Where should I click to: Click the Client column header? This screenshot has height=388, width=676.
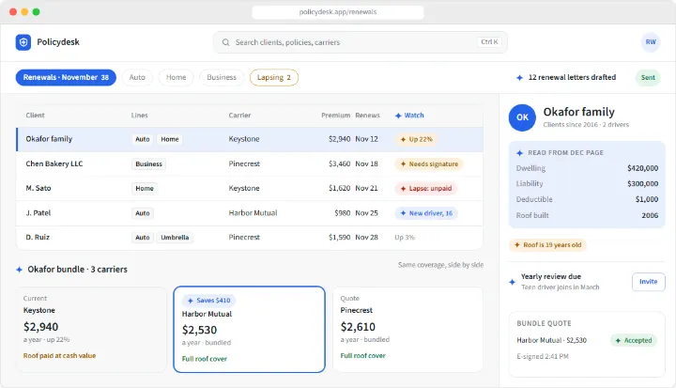tap(35, 116)
